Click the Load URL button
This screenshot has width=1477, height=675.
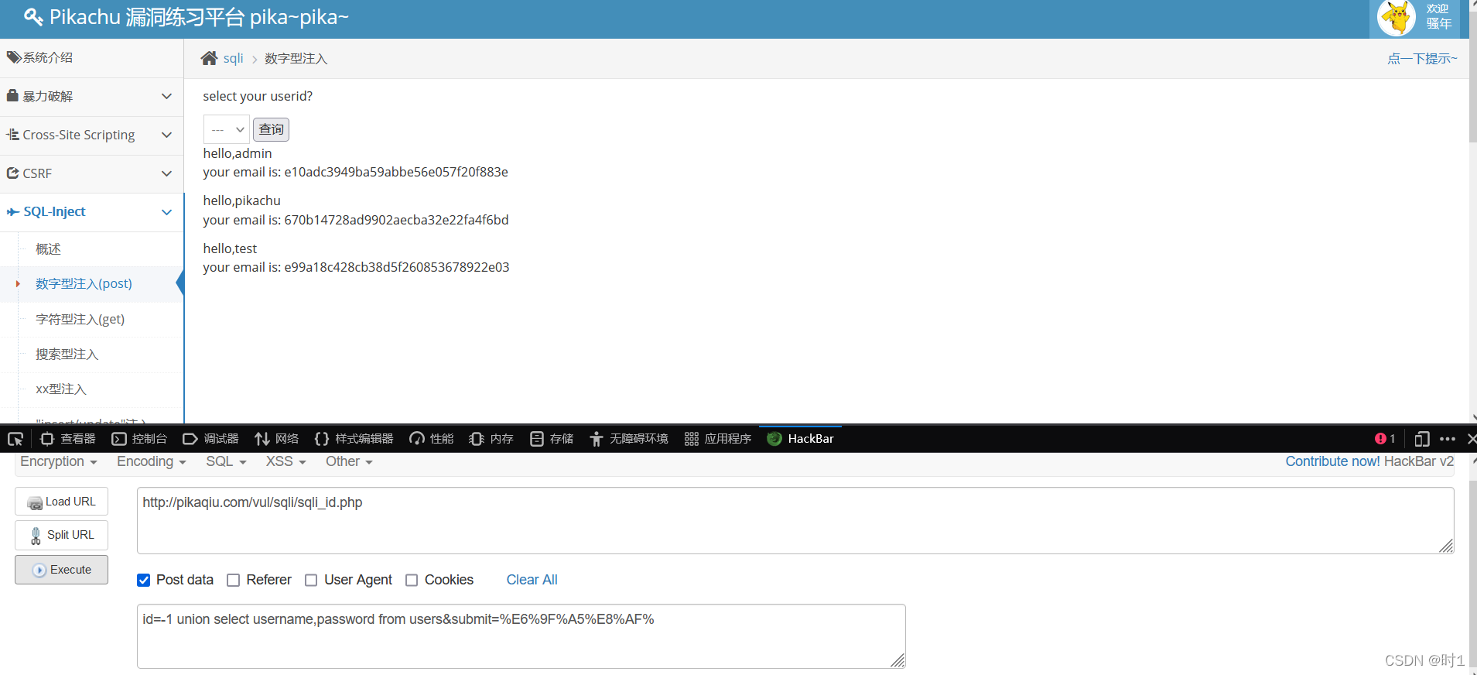pyautogui.click(x=61, y=502)
